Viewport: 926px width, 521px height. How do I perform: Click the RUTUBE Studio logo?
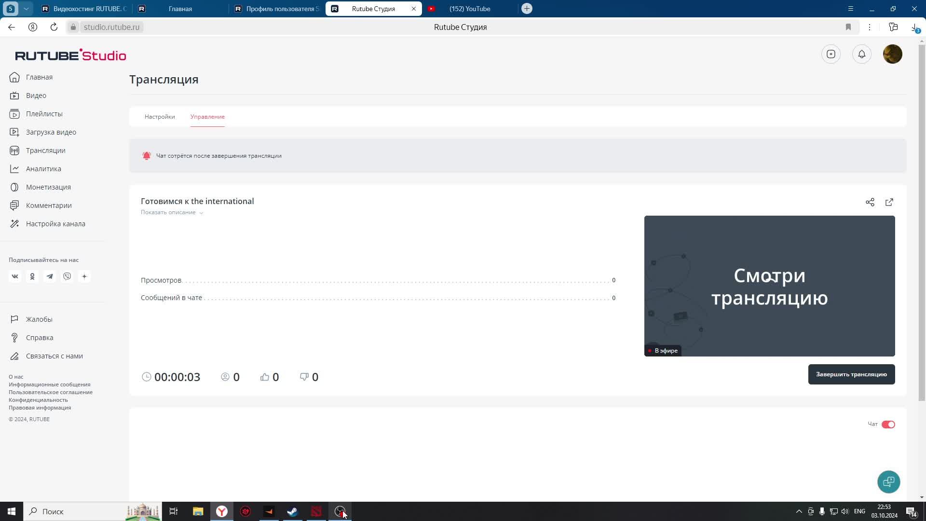[x=70, y=55]
